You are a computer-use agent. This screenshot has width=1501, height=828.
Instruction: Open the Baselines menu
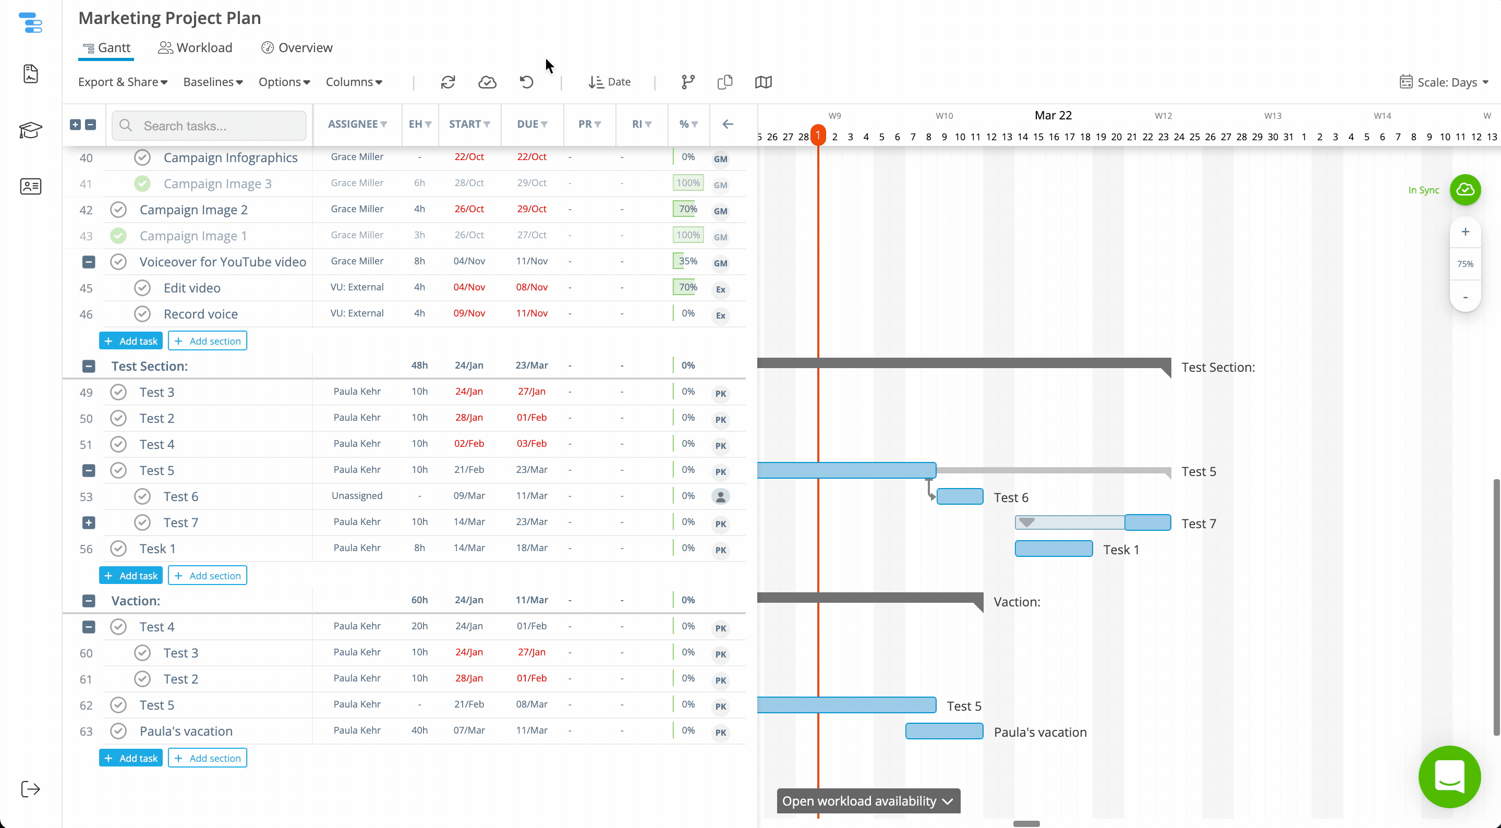[212, 81]
